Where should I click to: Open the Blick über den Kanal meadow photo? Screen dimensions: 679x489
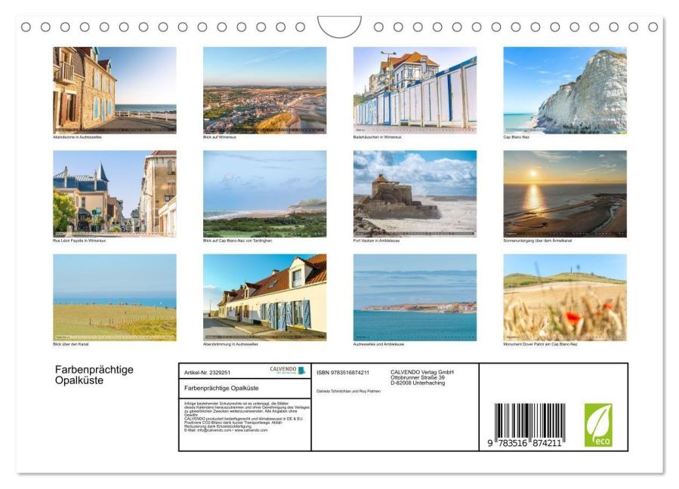[114, 297]
